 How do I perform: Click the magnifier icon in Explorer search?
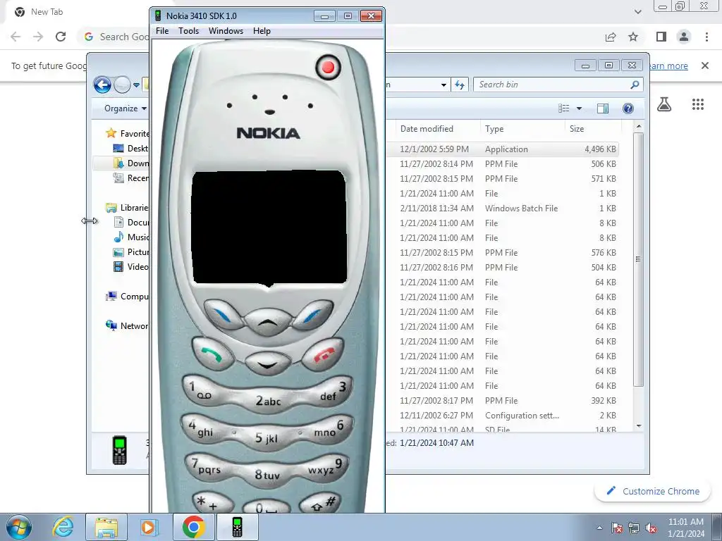pos(635,85)
